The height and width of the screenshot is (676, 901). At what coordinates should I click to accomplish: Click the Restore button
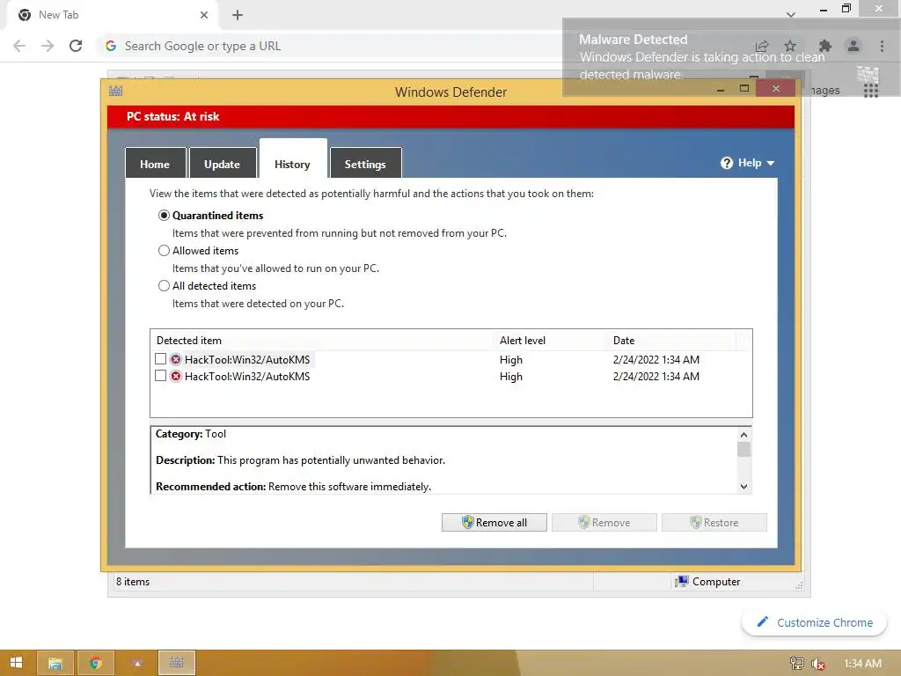(x=714, y=523)
